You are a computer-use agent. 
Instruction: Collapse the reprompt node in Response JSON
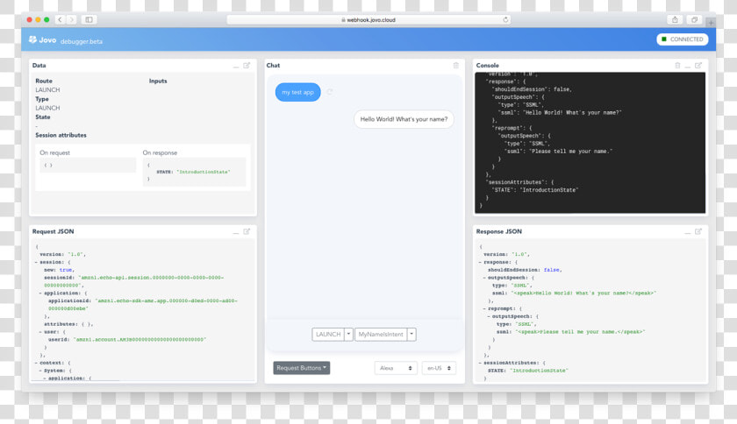484,308
